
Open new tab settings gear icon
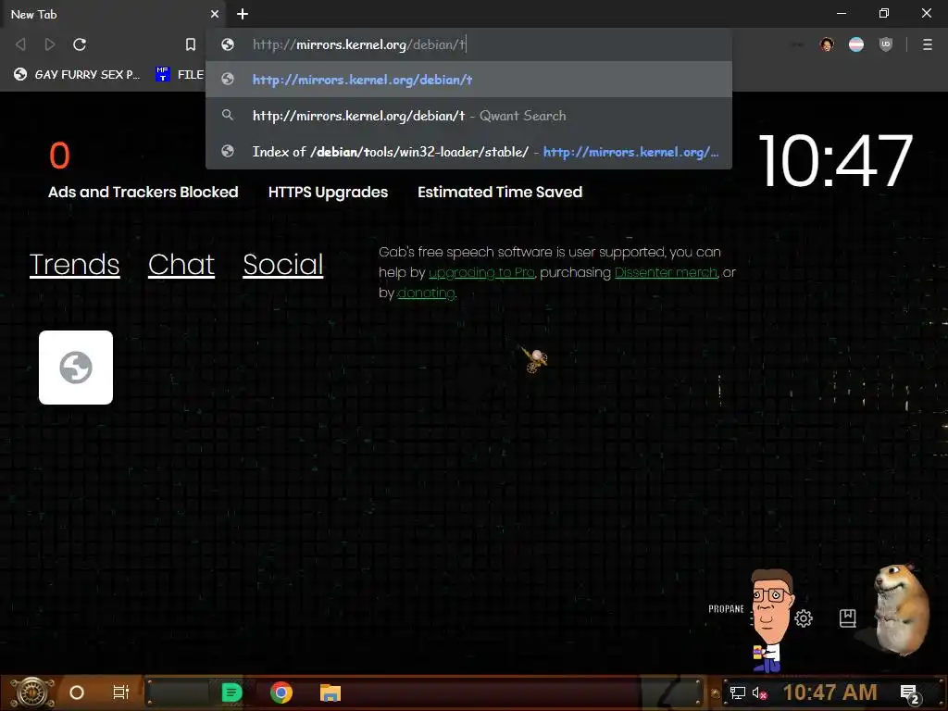click(804, 617)
